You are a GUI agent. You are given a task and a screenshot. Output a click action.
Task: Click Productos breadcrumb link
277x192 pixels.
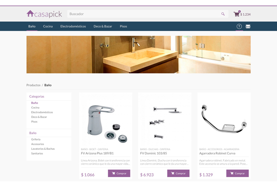pos(33,85)
